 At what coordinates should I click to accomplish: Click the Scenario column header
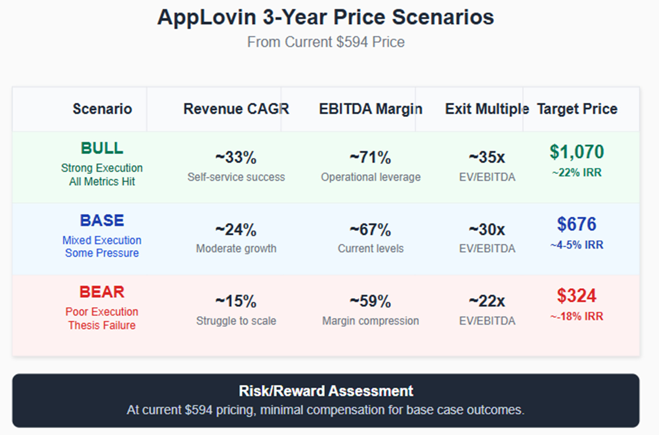coord(102,109)
